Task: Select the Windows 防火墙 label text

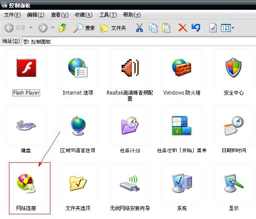Action: [182, 93]
